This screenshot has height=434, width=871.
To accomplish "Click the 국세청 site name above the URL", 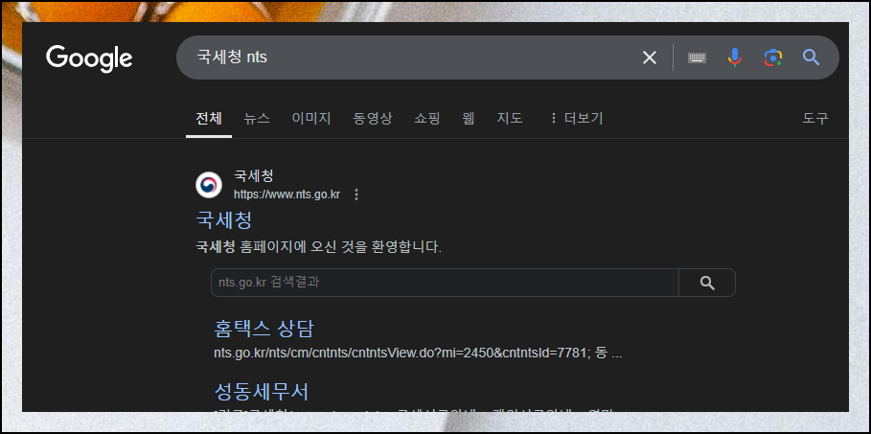I will pyautogui.click(x=254, y=176).
